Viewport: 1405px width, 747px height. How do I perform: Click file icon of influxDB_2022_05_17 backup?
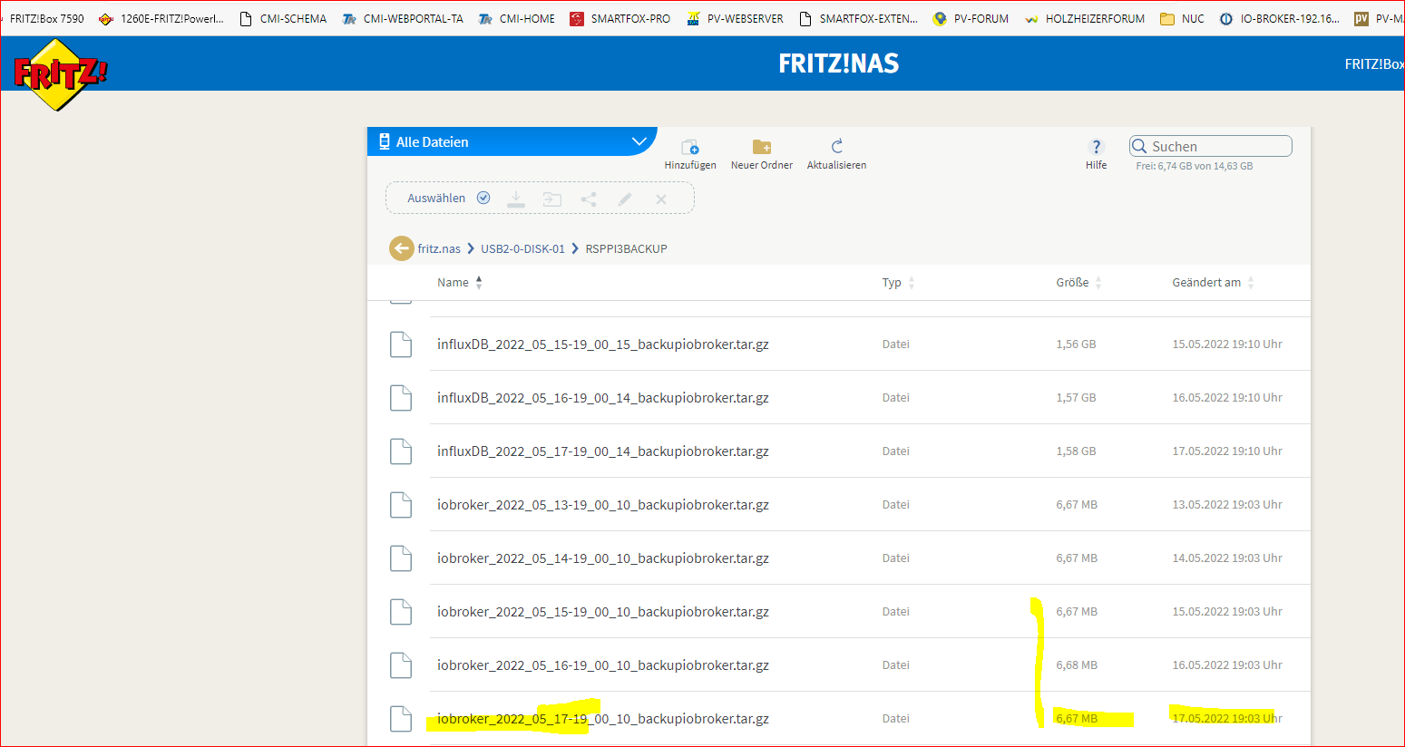401,451
